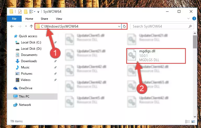Open Downloads in the sidebar
This screenshot has height=128, width=201.
[29, 61]
